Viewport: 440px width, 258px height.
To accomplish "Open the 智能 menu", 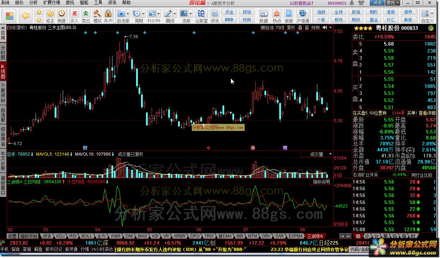I will (x=84, y=3).
